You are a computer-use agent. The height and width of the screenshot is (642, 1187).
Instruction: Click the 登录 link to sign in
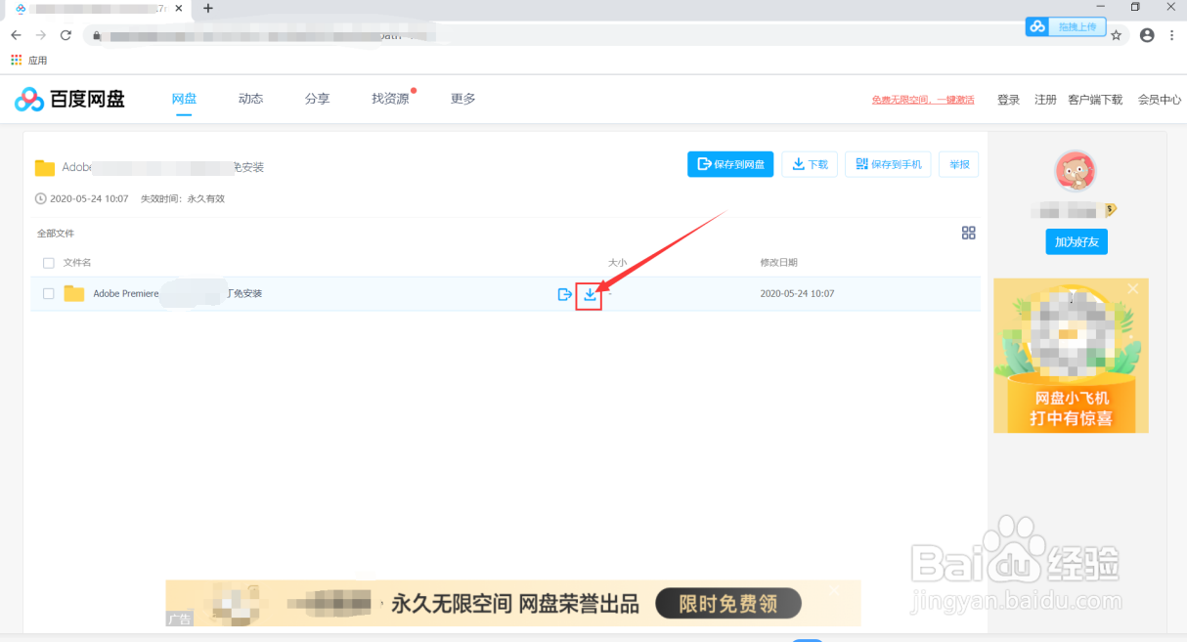[1008, 99]
